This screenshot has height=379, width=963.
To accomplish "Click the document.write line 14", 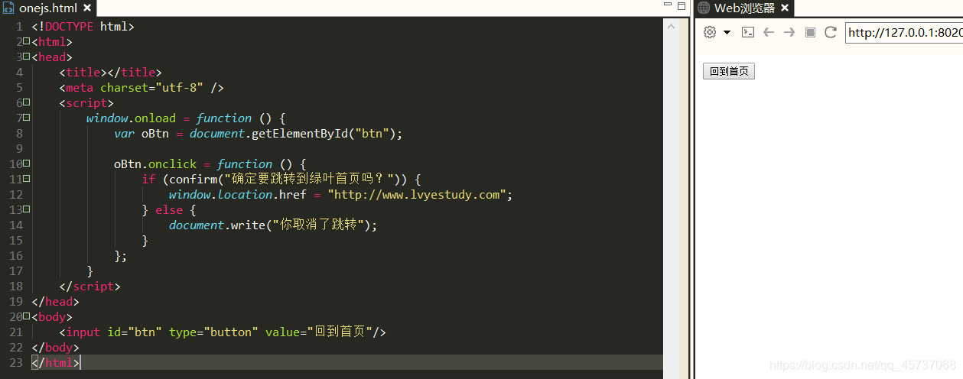I will (274, 225).
